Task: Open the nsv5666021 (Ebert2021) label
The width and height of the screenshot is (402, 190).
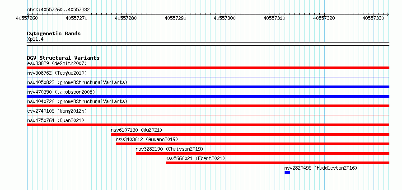Action: [196, 158]
